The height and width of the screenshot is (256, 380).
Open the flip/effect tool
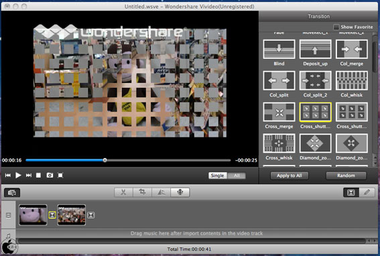(x=161, y=192)
